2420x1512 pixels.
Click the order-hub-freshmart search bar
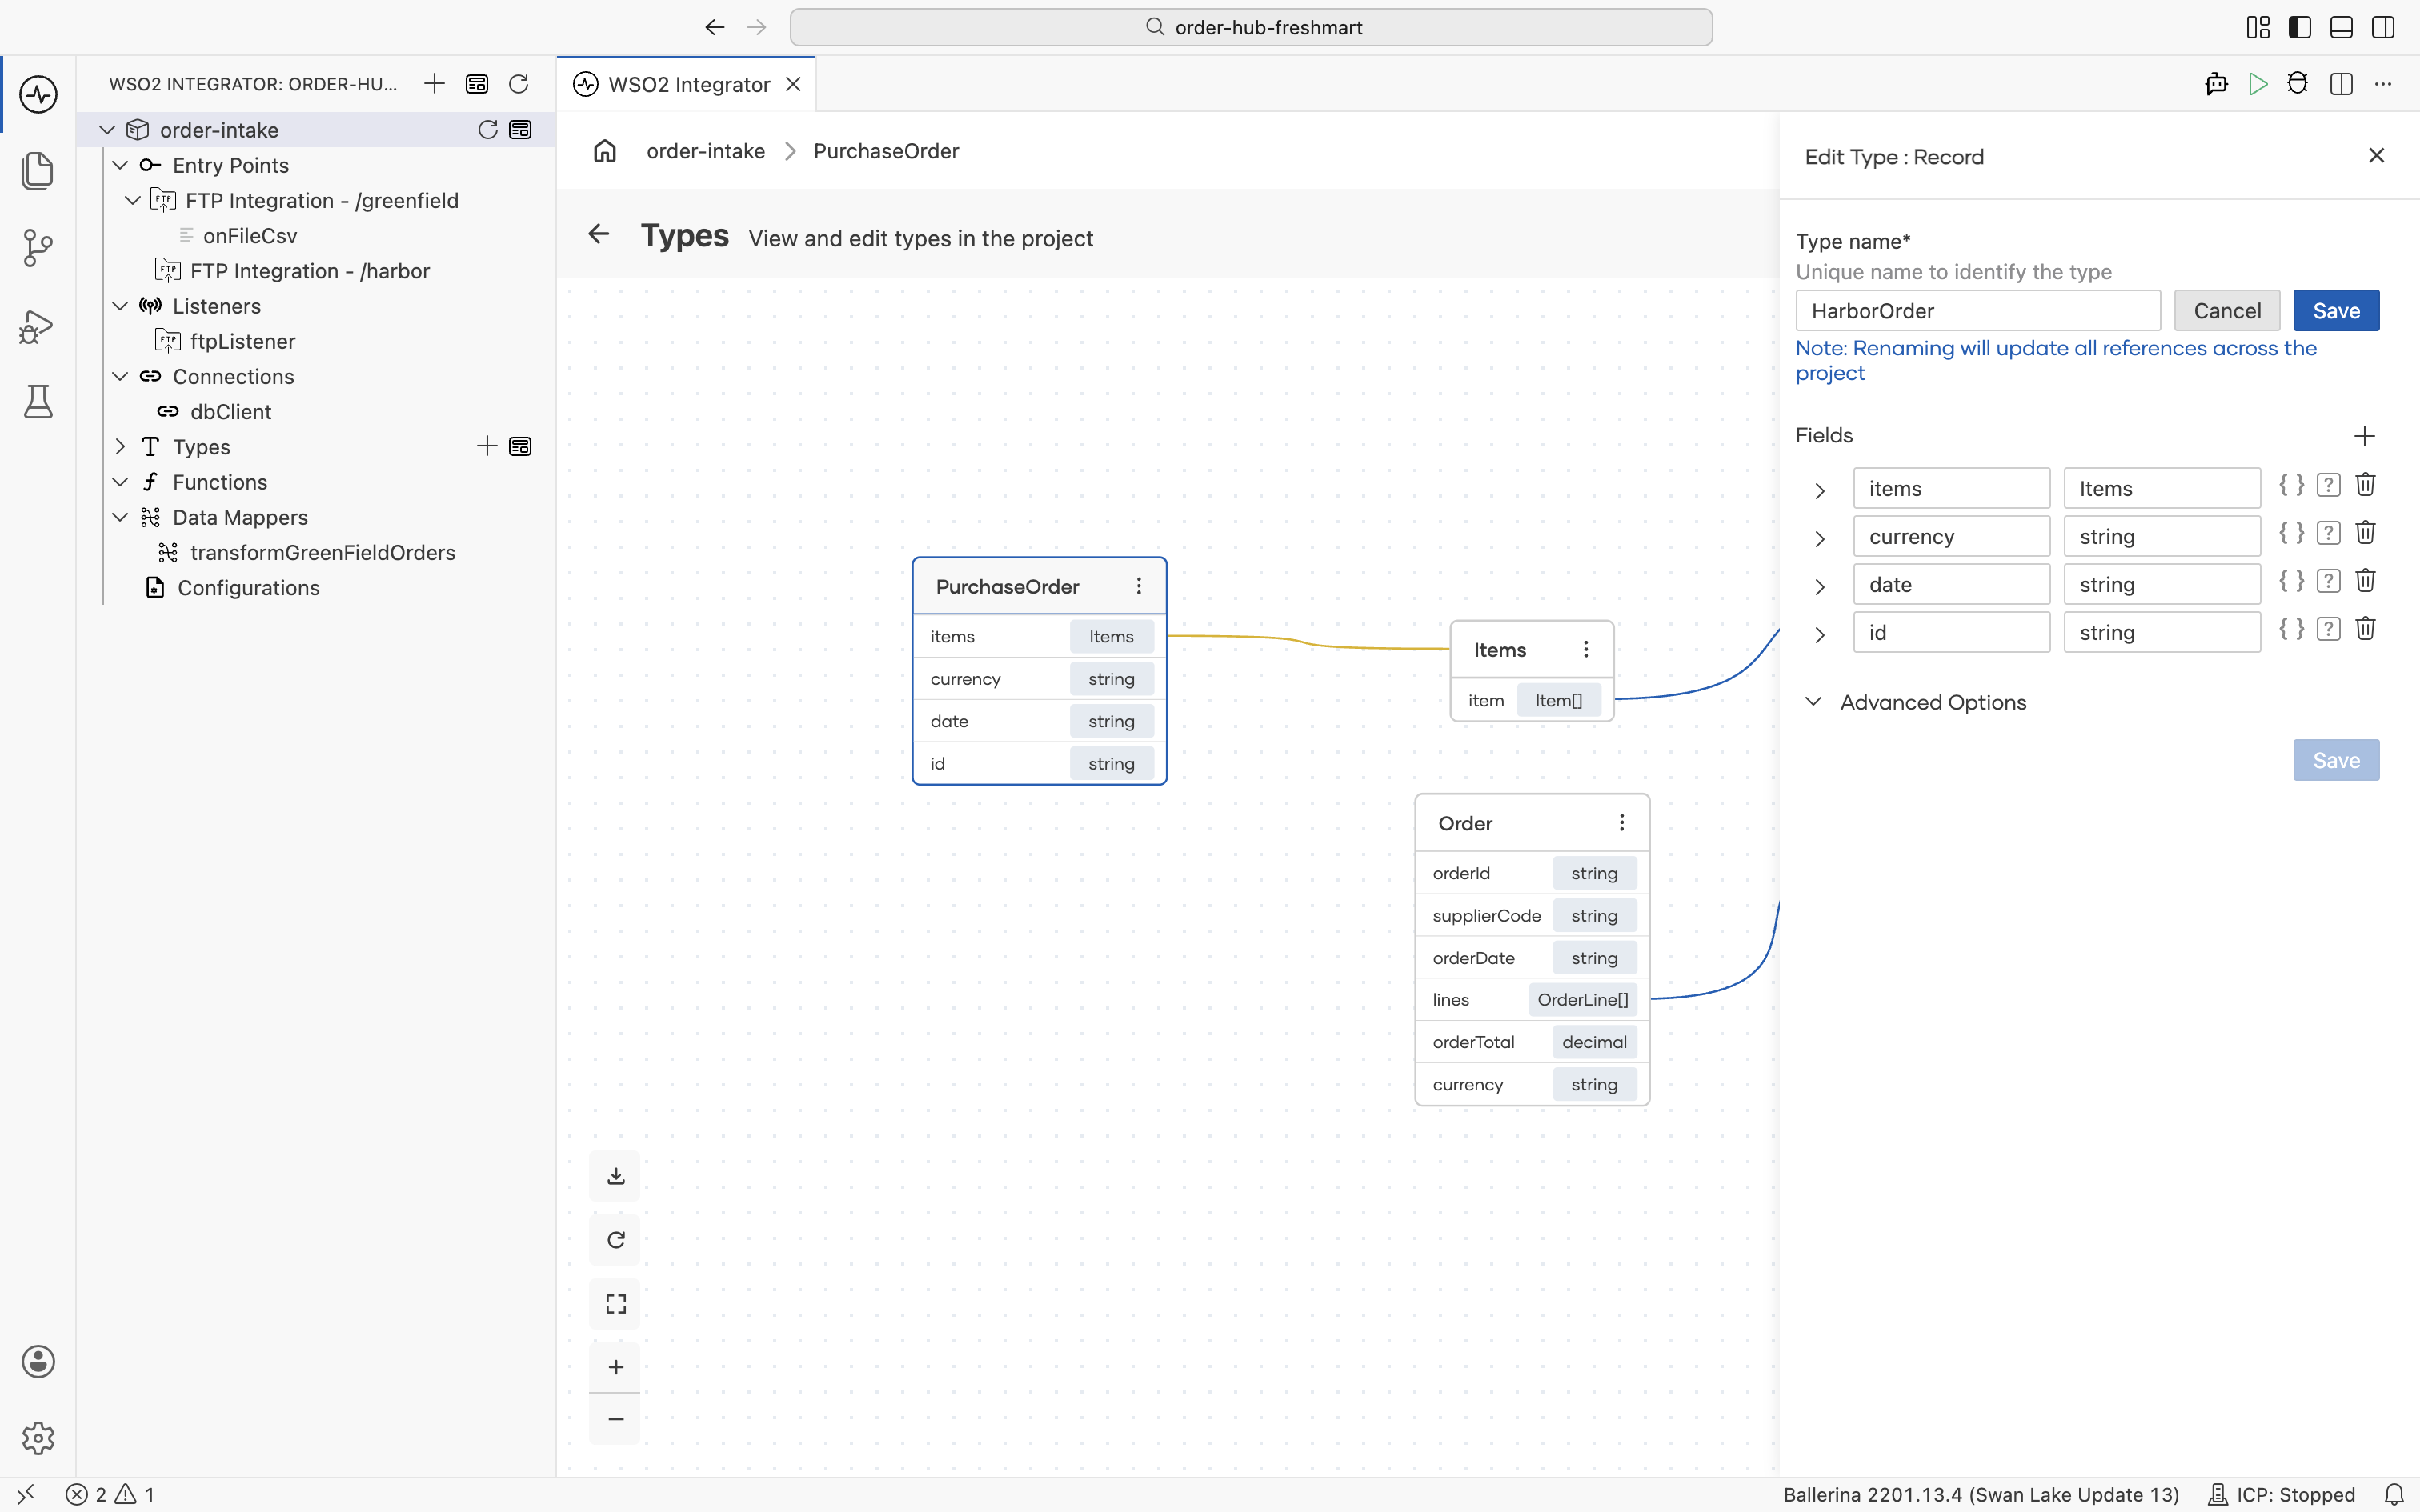(x=1251, y=27)
